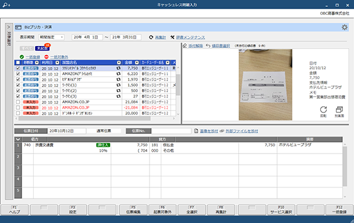Check the AMAZON.CO.JP 21,084 row checkbox

coord(18,102)
